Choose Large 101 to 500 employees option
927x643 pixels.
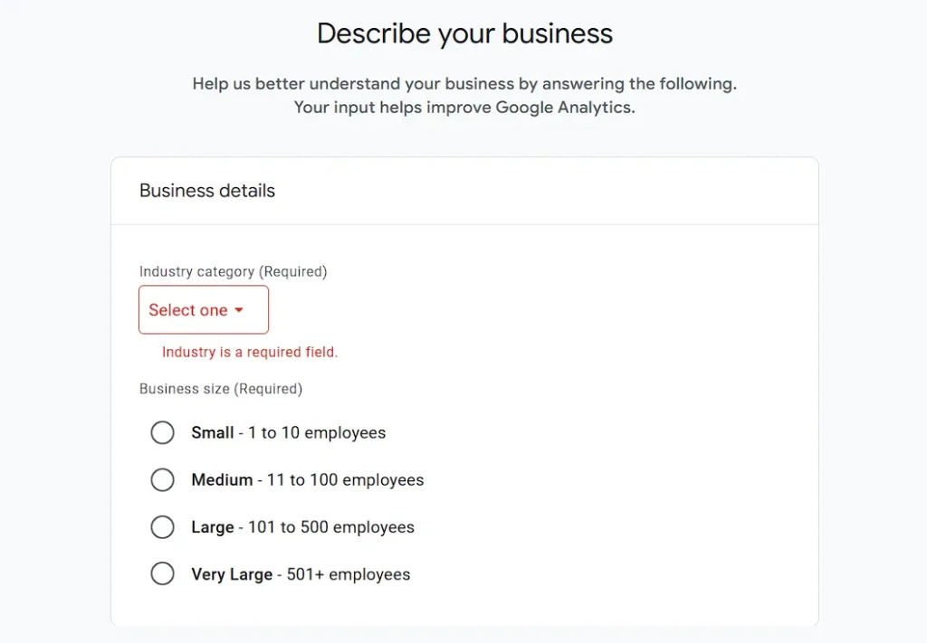point(163,527)
